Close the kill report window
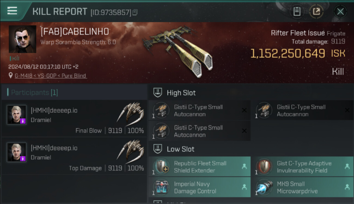354x204 pixels. click(x=340, y=12)
